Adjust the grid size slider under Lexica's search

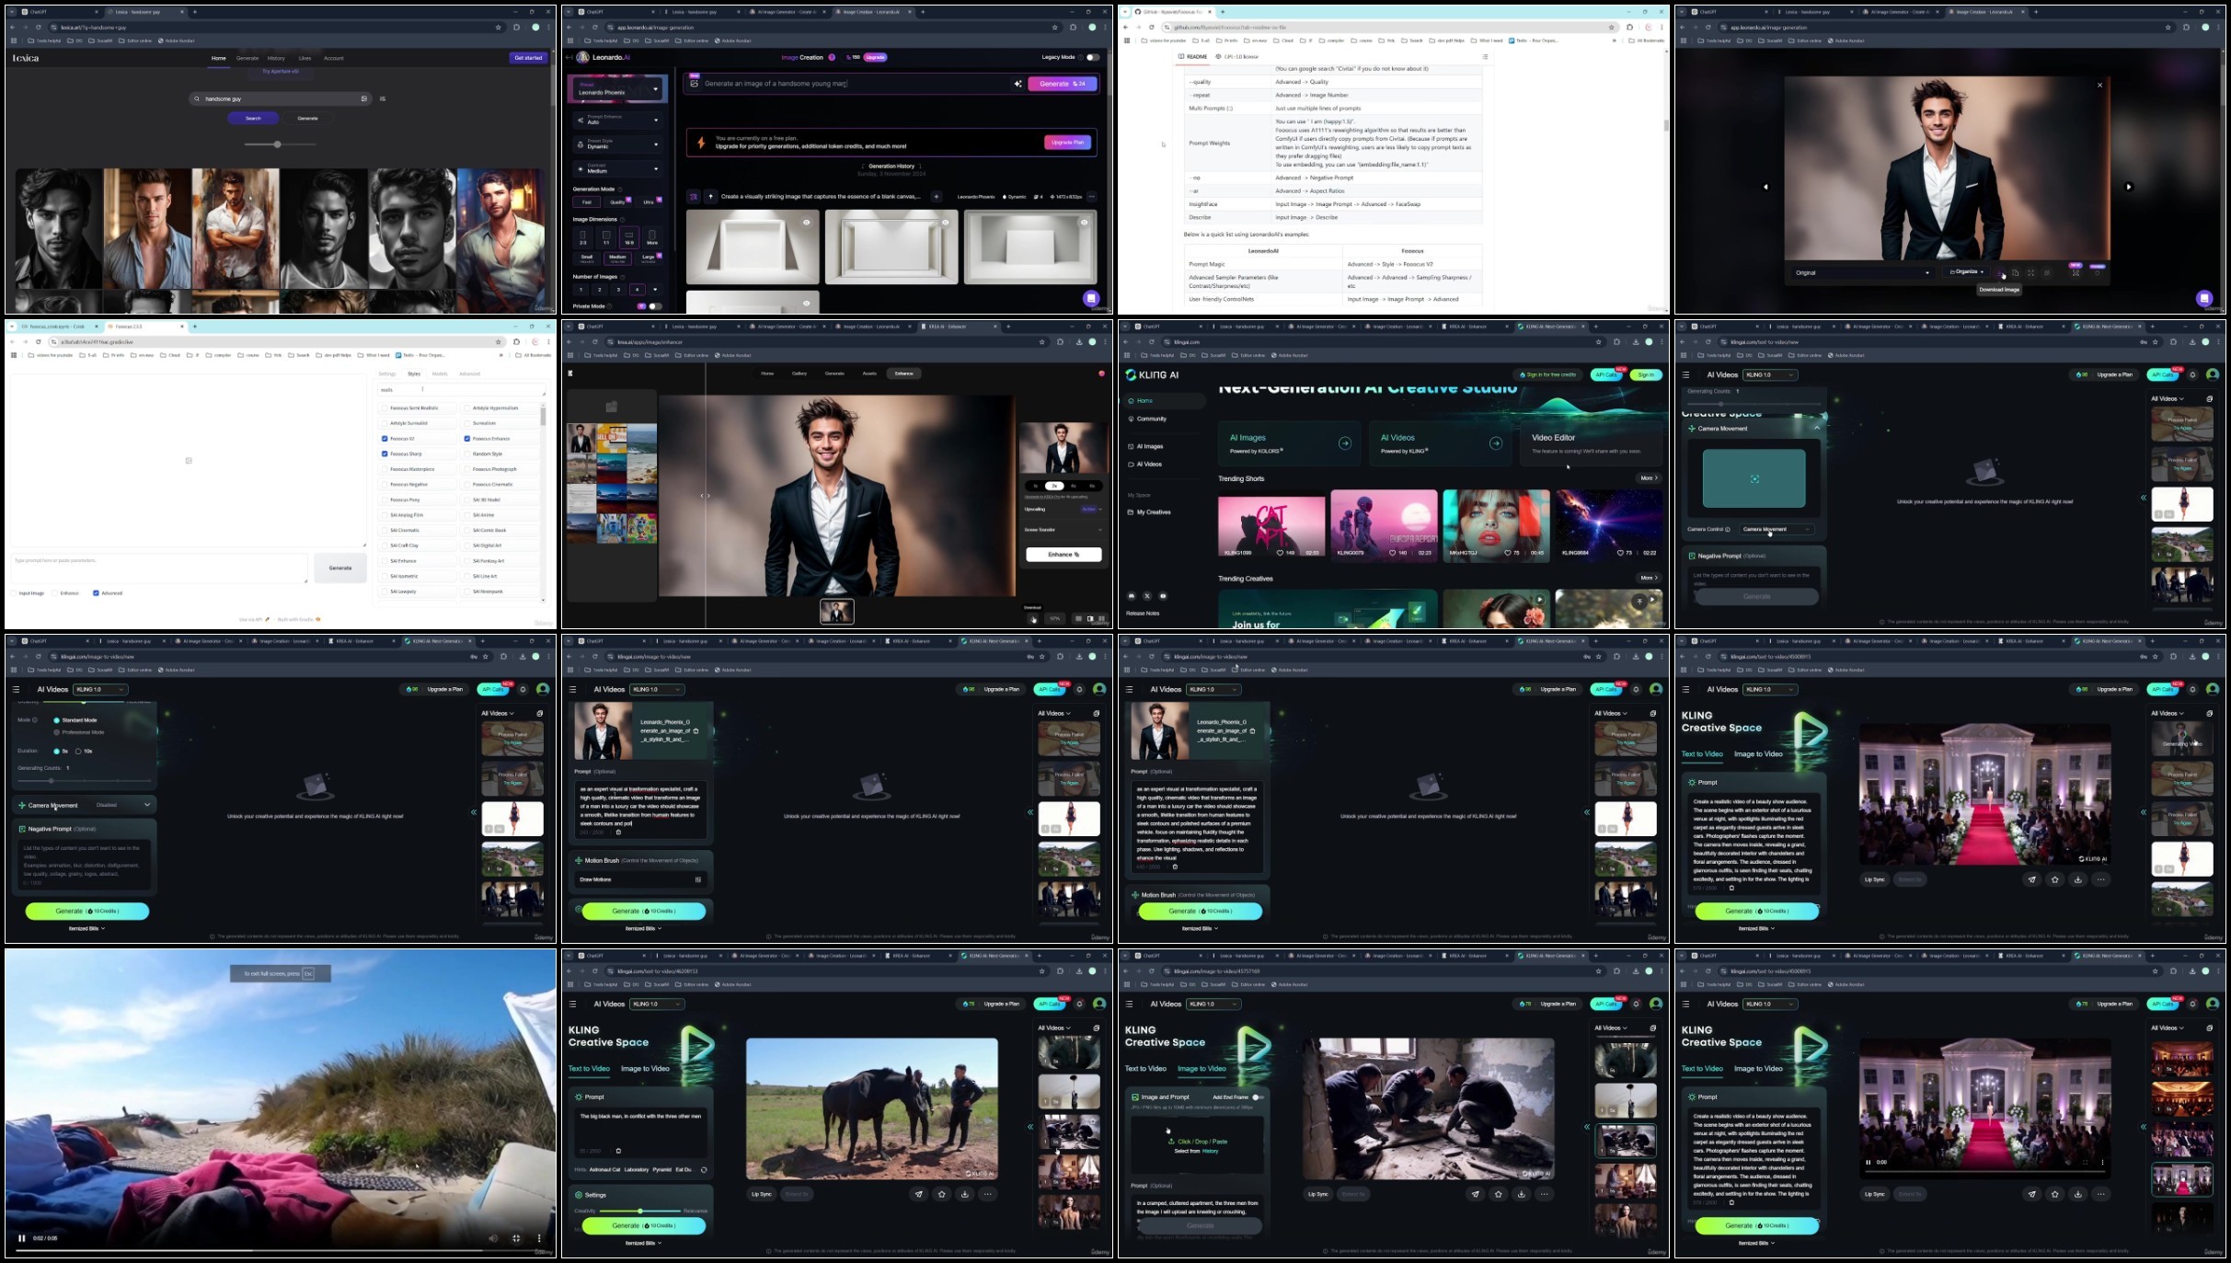pyautogui.click(x=280, y=144)
